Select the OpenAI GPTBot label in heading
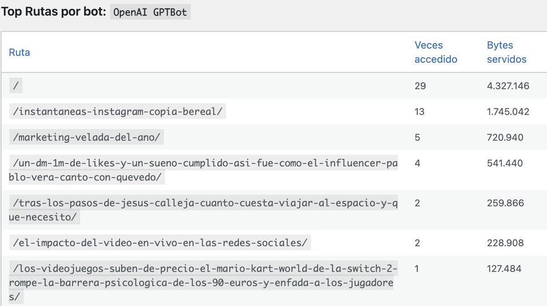The height and width of the screenshot is (306, 547). click(x=150, y=12)
